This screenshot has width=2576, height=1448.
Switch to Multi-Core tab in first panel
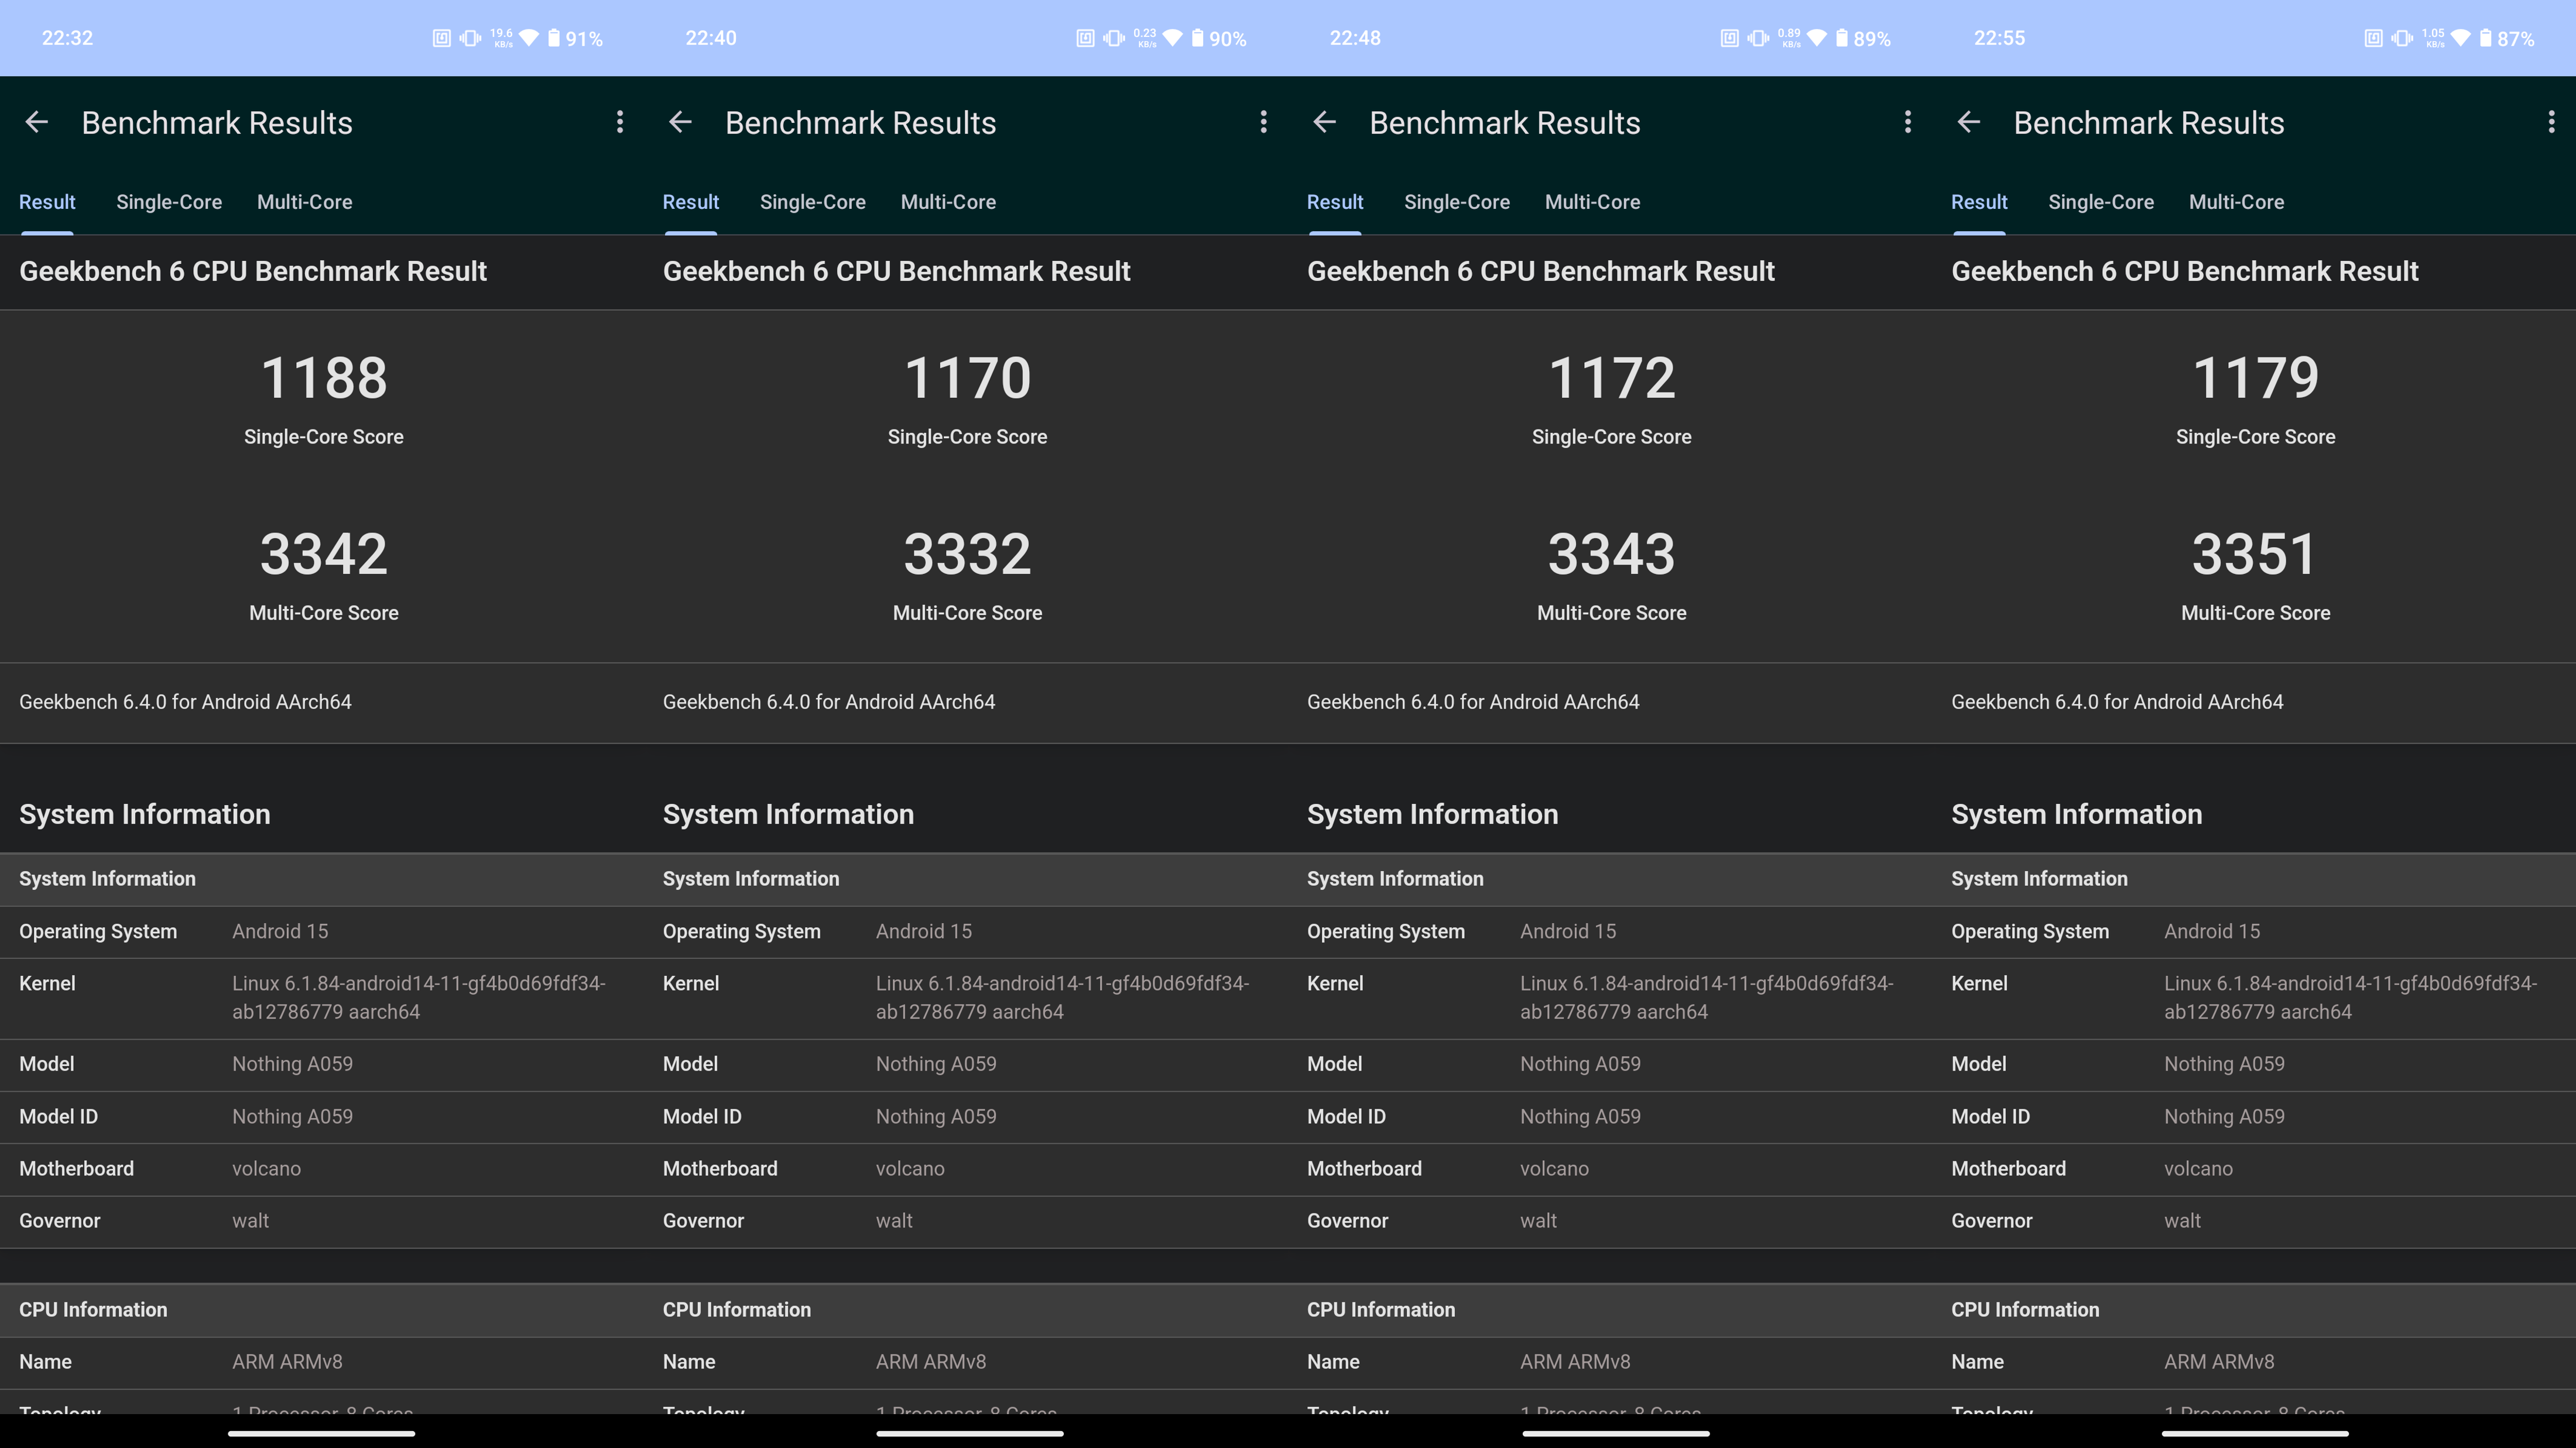[x=304, y=202]
